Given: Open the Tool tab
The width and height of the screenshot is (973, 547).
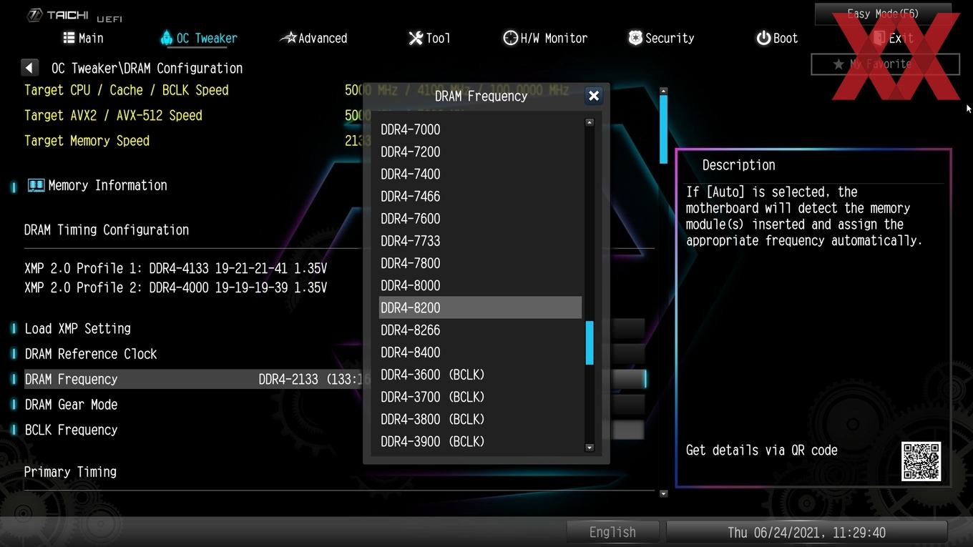Looking at the screenshot, I should tap(429, 38).
